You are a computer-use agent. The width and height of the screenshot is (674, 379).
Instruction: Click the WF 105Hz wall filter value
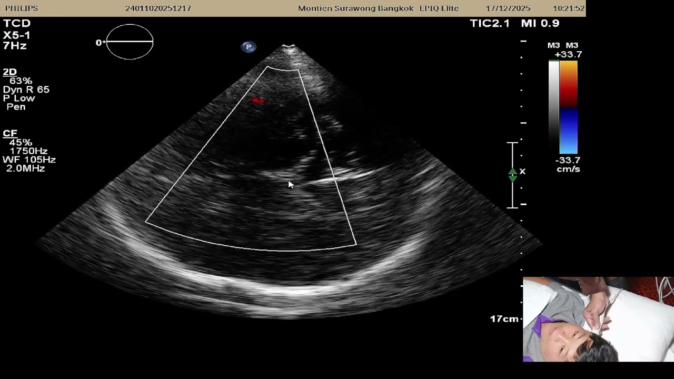[x=29, y=159]
